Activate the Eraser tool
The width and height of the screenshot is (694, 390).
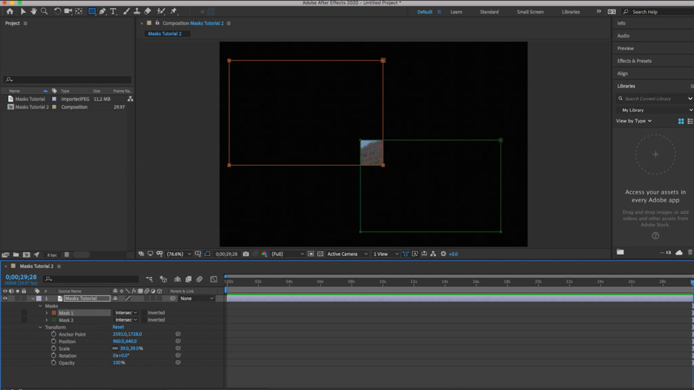pyautogui.click(x=148, y=12)
